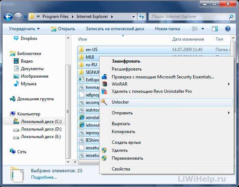Select Компьютер in the navigation pane
The height and width of the screenshot is (187, 239).
(25, 114)
